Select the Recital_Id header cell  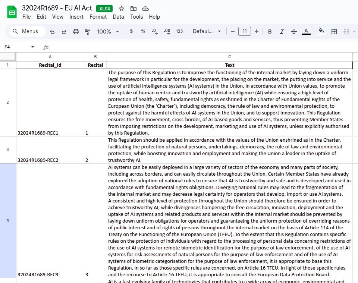click(50, 65)
